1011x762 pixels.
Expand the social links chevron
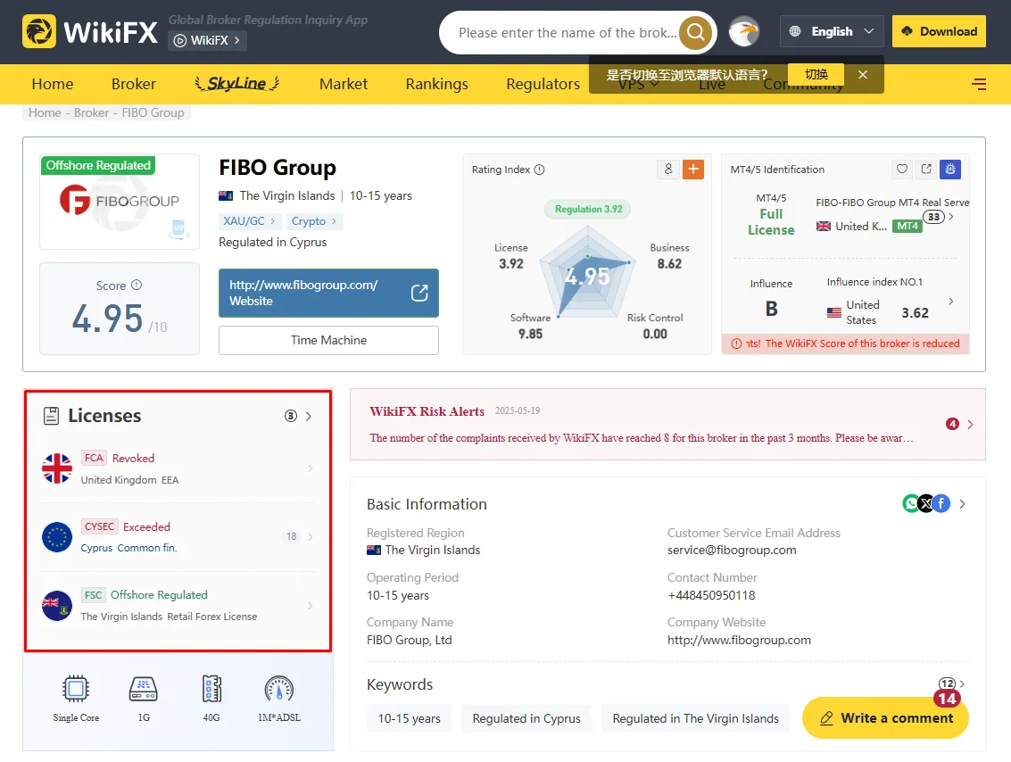coord(962,504)
